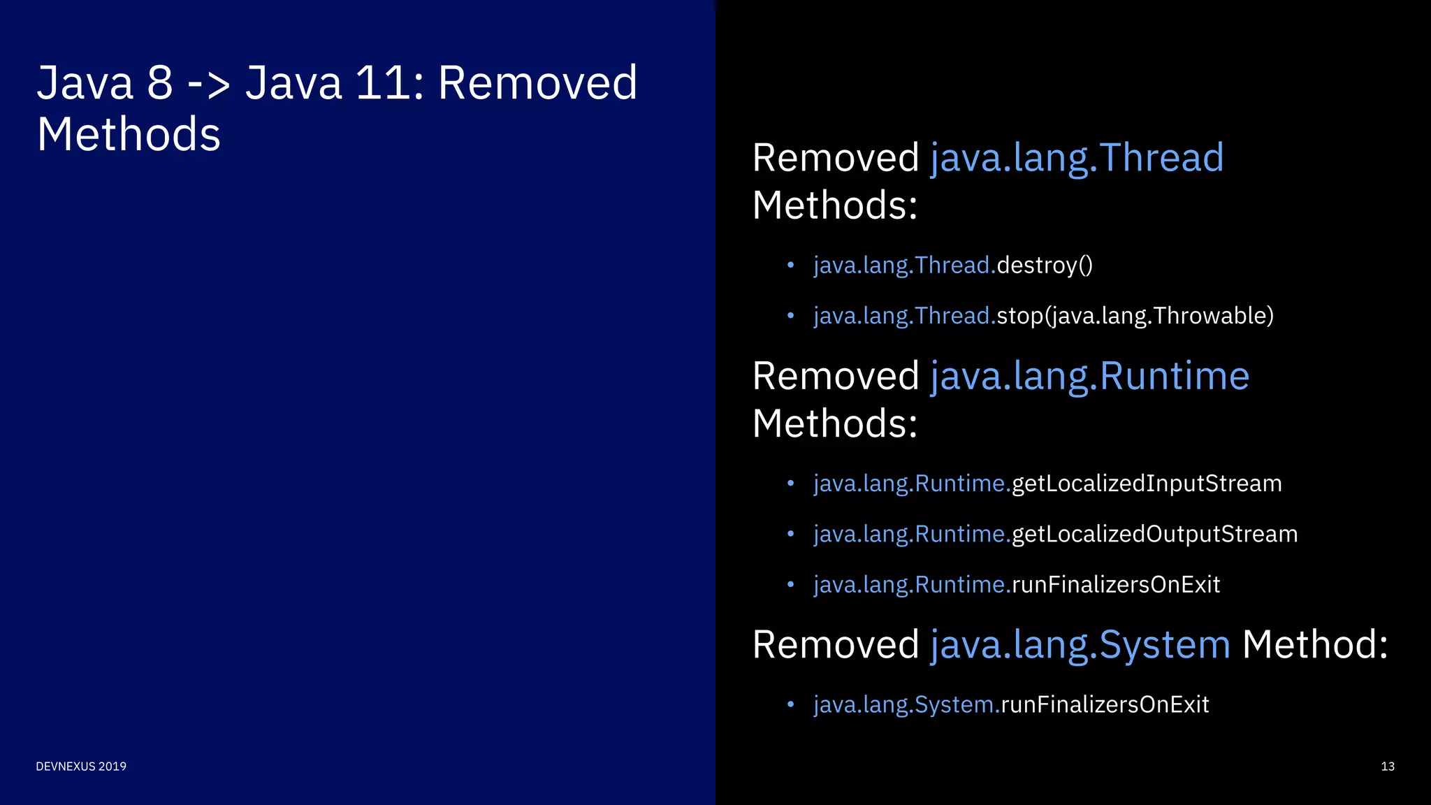Click 'java.lang.Thread.' prefix before destroy()
Screen dimensions: 1431x805
click(x=904, y=266)
